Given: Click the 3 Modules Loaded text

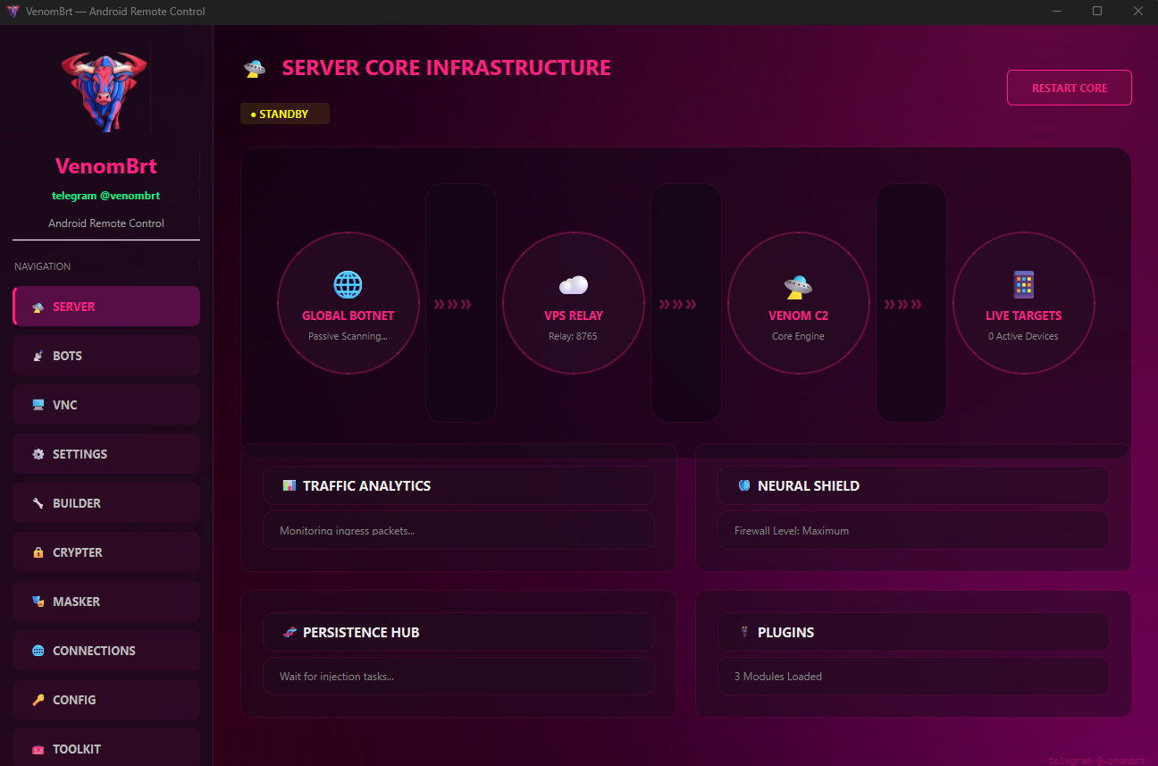Looking at the screenshot, I should (x=778, y=677).
